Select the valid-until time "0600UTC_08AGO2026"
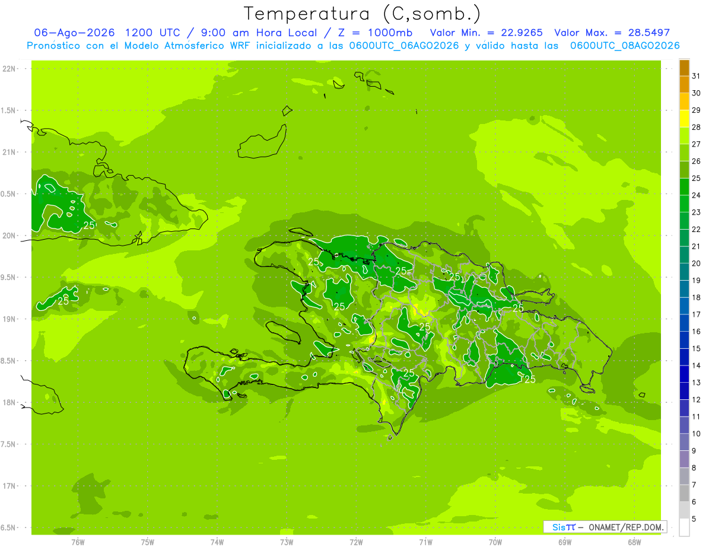Screen dimensions: 712x550 tap(625, 46)
